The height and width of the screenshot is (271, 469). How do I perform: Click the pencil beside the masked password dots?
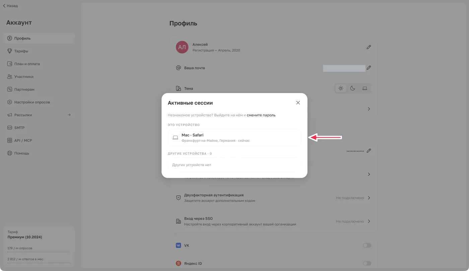coord(369,151)
